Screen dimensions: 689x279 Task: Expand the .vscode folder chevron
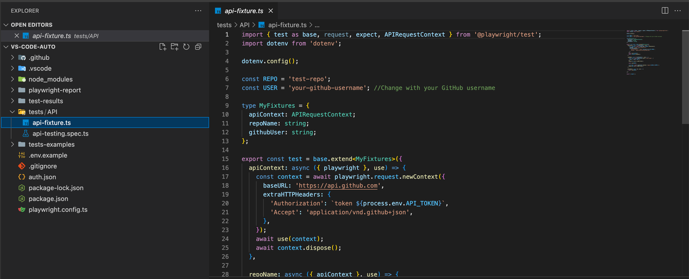[x=13, y=68]
